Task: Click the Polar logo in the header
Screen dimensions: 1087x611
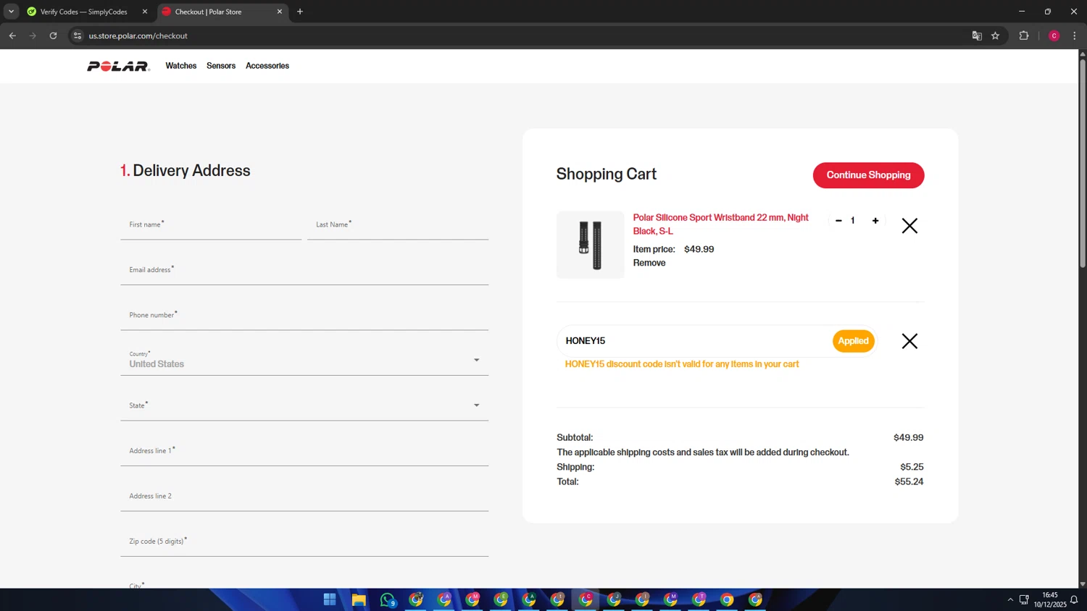Action: (118, 66)
